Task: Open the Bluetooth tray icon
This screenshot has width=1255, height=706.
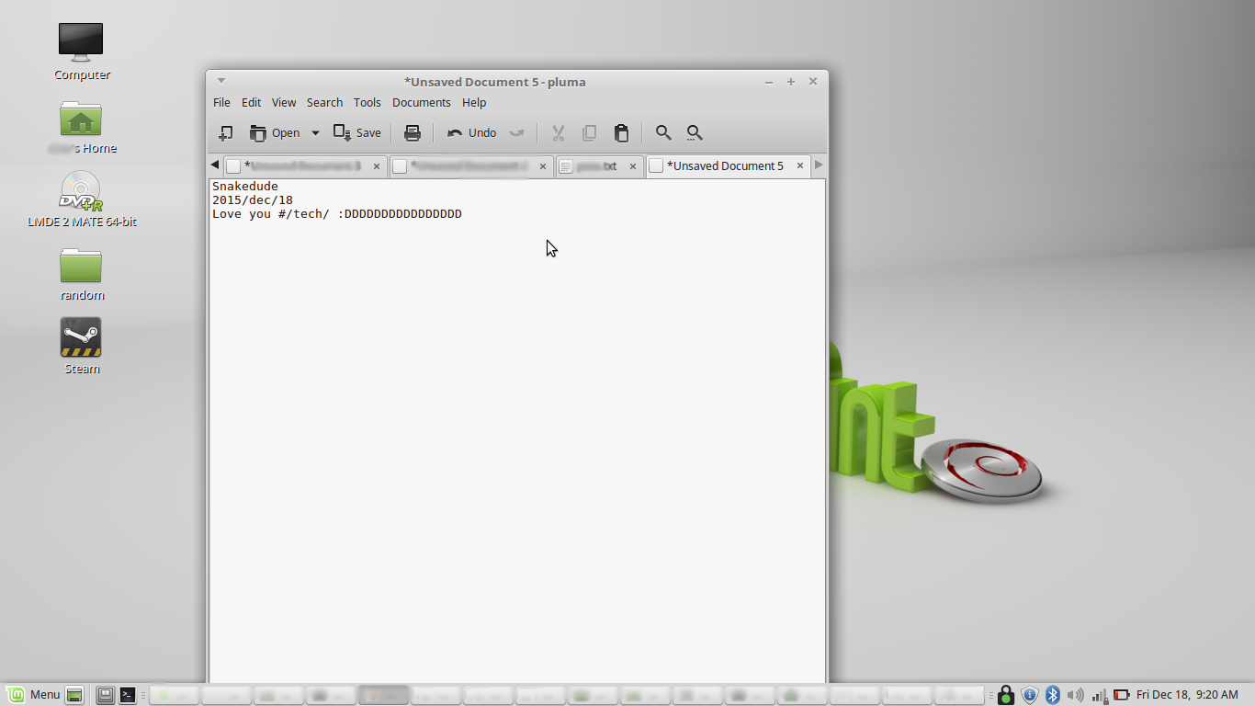Action: tap(1054, 695)
